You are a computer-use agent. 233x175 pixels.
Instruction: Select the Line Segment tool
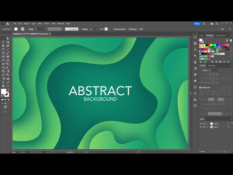8,50
